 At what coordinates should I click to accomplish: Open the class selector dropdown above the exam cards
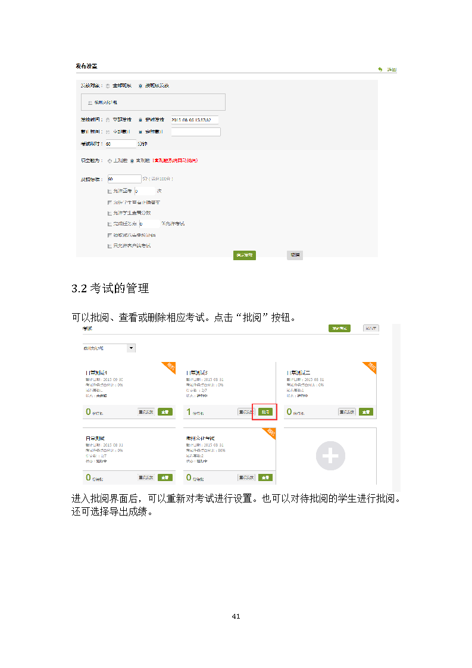(x=109, y=348)
